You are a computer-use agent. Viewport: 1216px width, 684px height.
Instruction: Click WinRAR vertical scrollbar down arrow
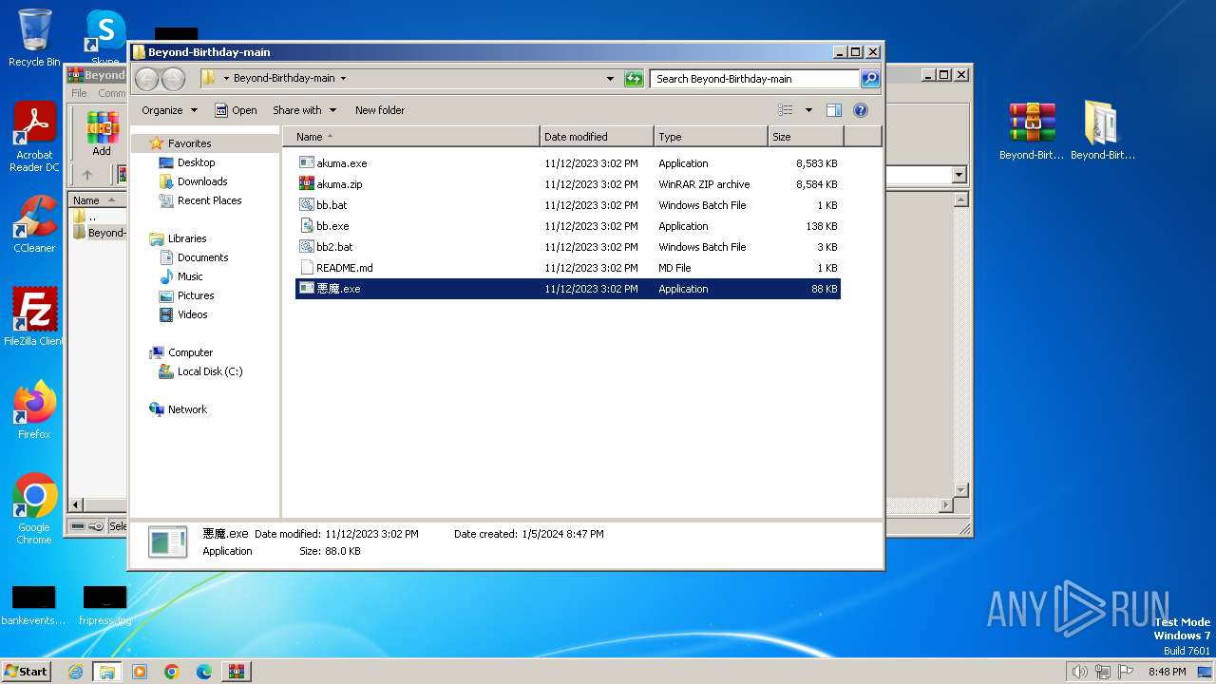click(x=960, y=490)
